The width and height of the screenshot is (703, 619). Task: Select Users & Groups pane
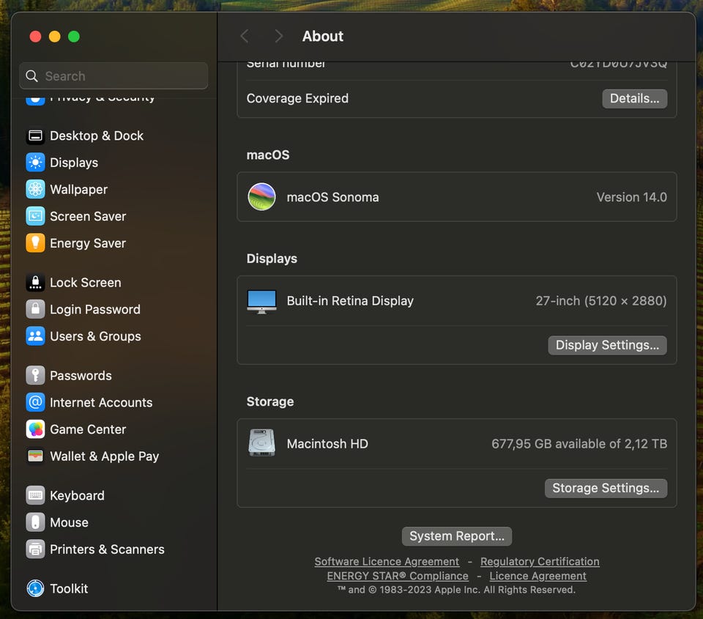95,336
